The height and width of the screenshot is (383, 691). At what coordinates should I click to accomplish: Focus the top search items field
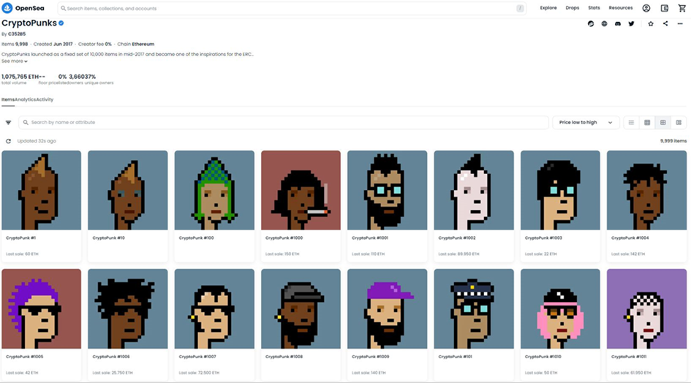click(292, 8)
